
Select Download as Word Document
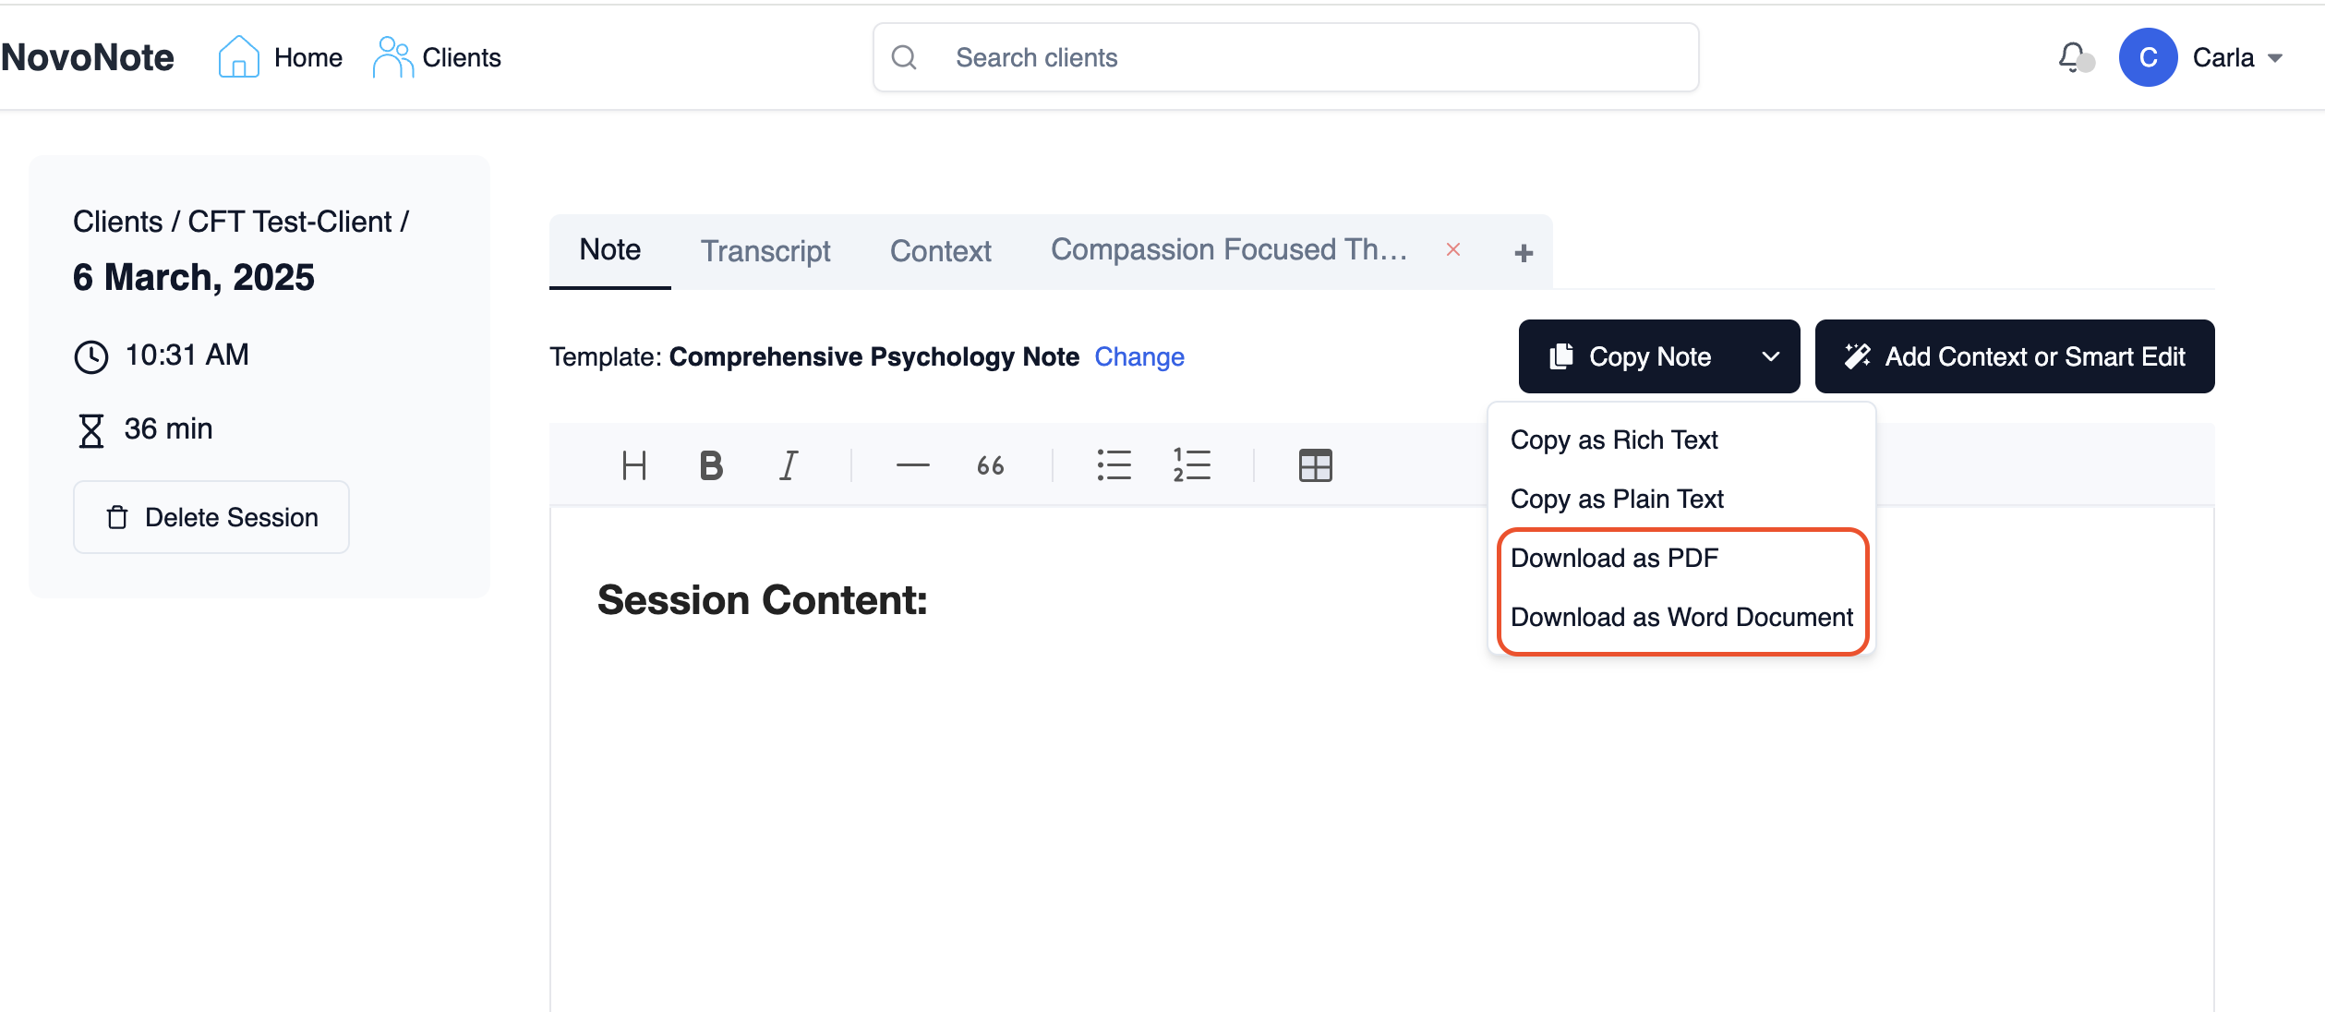(x=1681, y=617)
